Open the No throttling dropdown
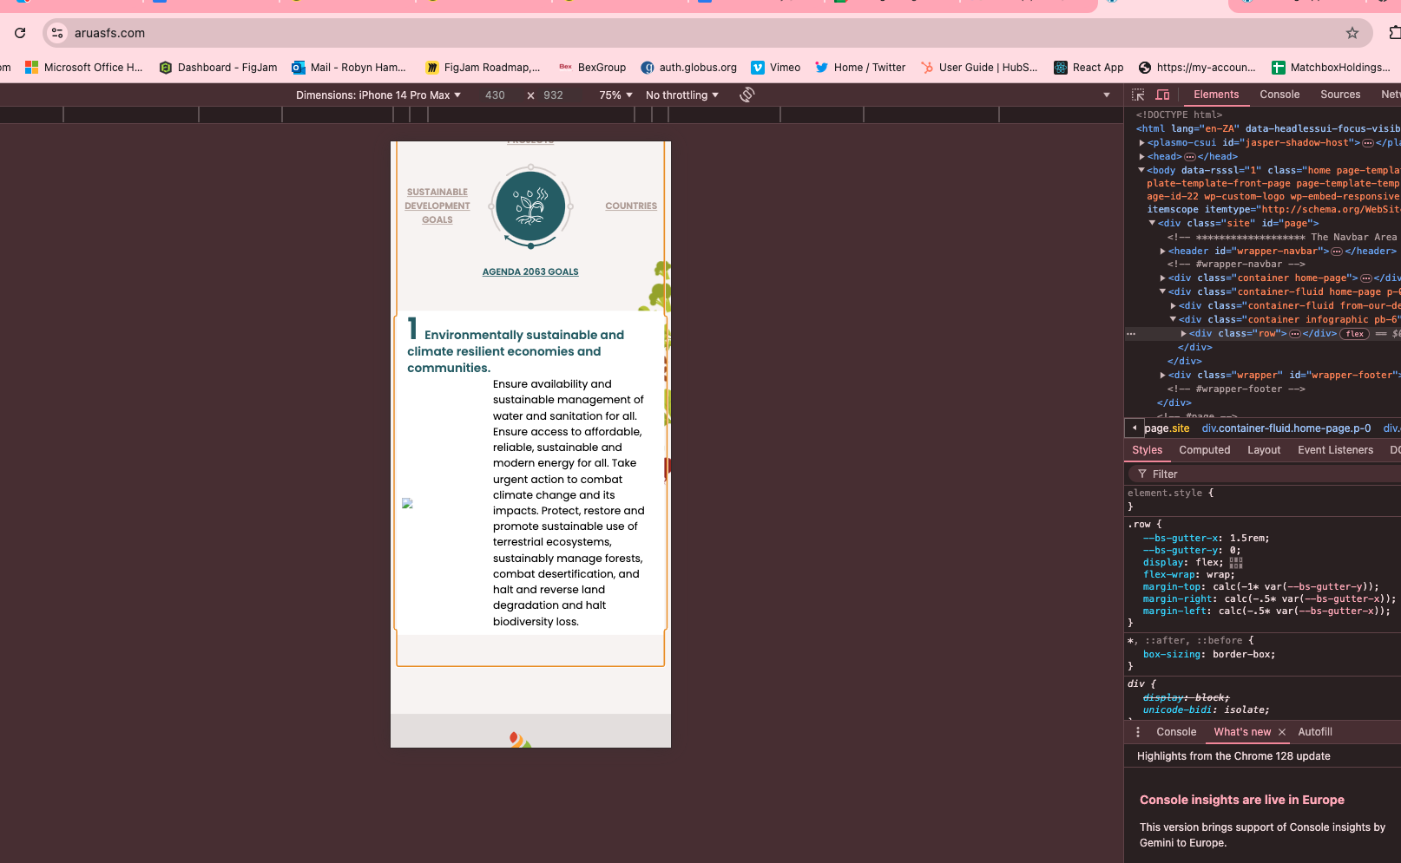 681,95
